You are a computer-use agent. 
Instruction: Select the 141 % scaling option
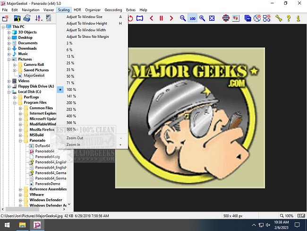pos(92,96)
